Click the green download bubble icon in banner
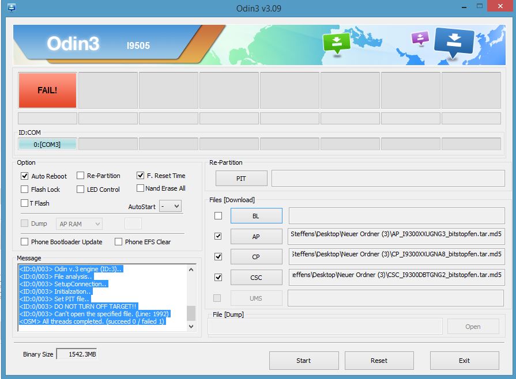The width and height of the screenshot is (516, 379). pos(337,43)
